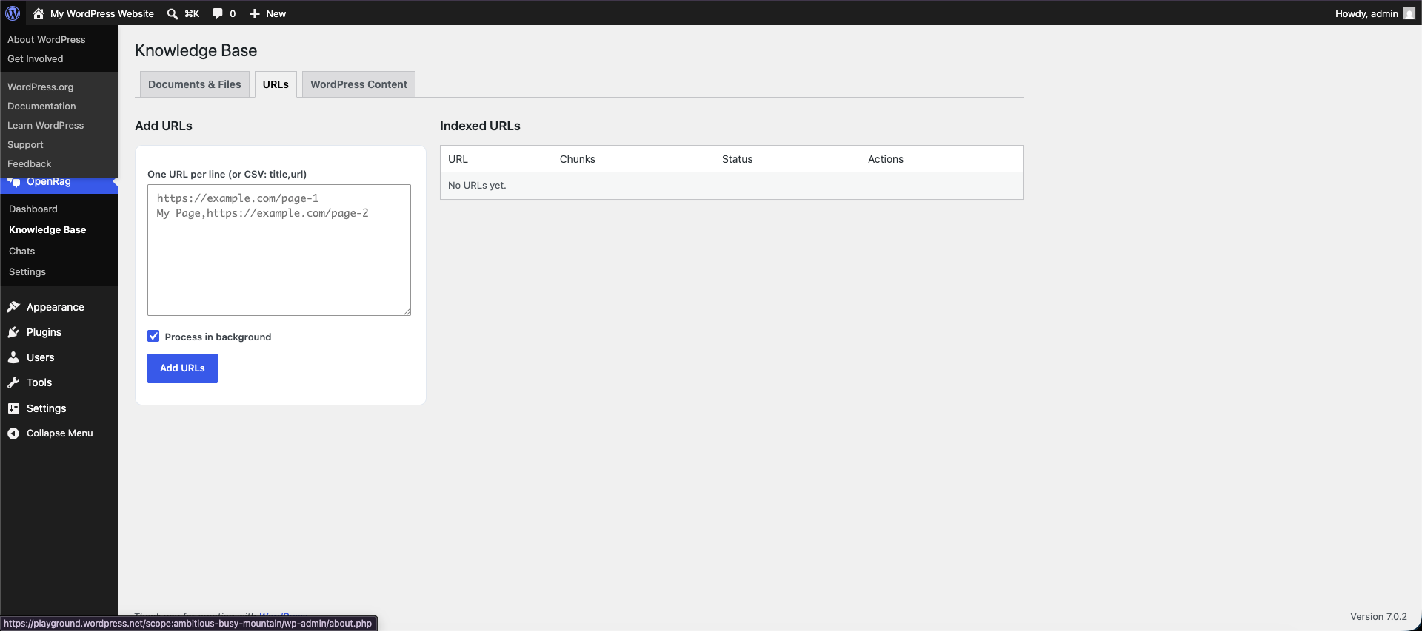Click the Process in background label
This screenshot has height=631, width=1422.
point(218,337)
